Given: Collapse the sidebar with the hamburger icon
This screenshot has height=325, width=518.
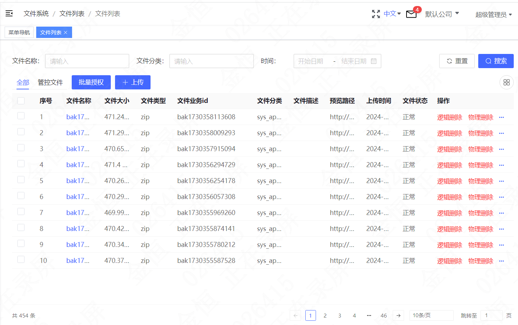Looking at the screenshot, I should [9, 13].
